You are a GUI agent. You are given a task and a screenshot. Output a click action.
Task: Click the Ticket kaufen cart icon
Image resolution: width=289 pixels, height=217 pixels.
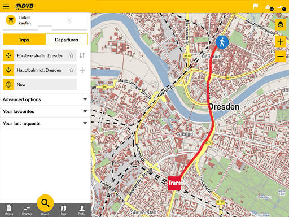pos(11,20)
